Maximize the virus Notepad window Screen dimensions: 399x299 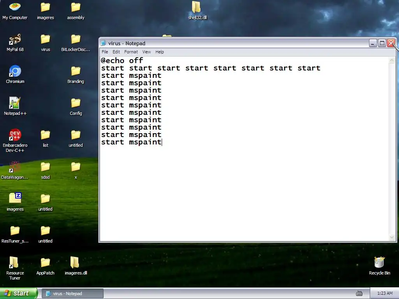click(x=382, y=43)
